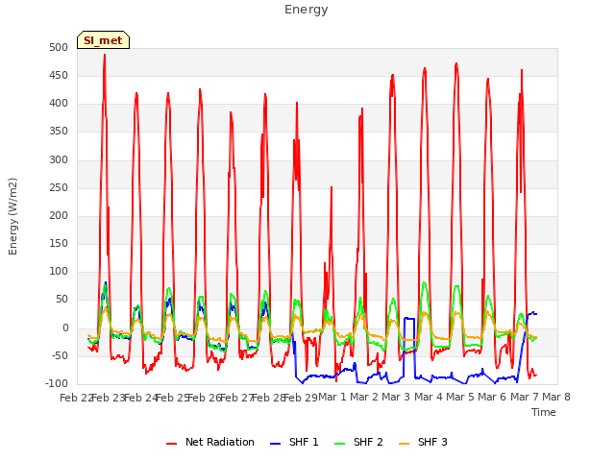This screenshot has width=615, height=461.
Task: Click the -100 y-axis tick label
Action: (x=57, y=384)
